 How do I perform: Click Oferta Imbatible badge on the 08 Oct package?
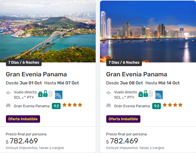pyautogui.click(x=123, y=119)
